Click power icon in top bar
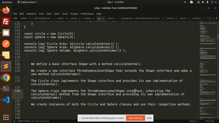 click(212, 2)
